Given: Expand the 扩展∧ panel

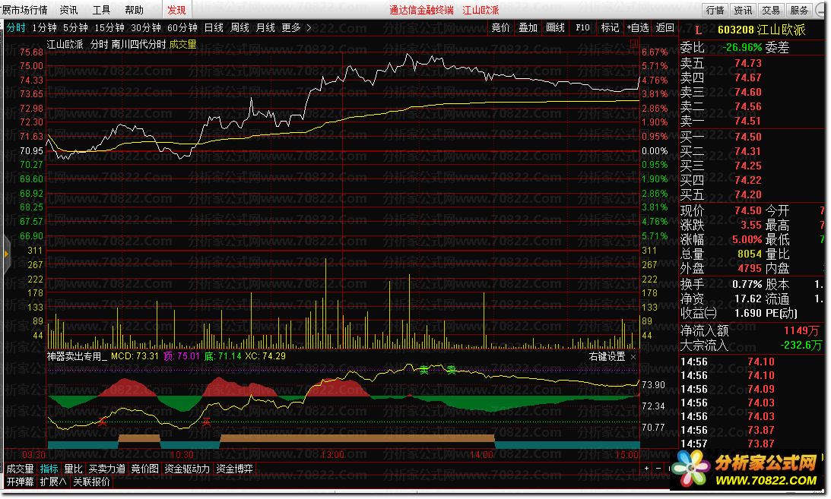Looking at the screenshot, I should pyautogui.click(x=53, y=482).
